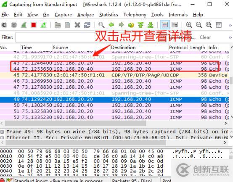Screen dimensions: 233x182
Task: Find a packet magnifier icon
Action: click(101, 25)
